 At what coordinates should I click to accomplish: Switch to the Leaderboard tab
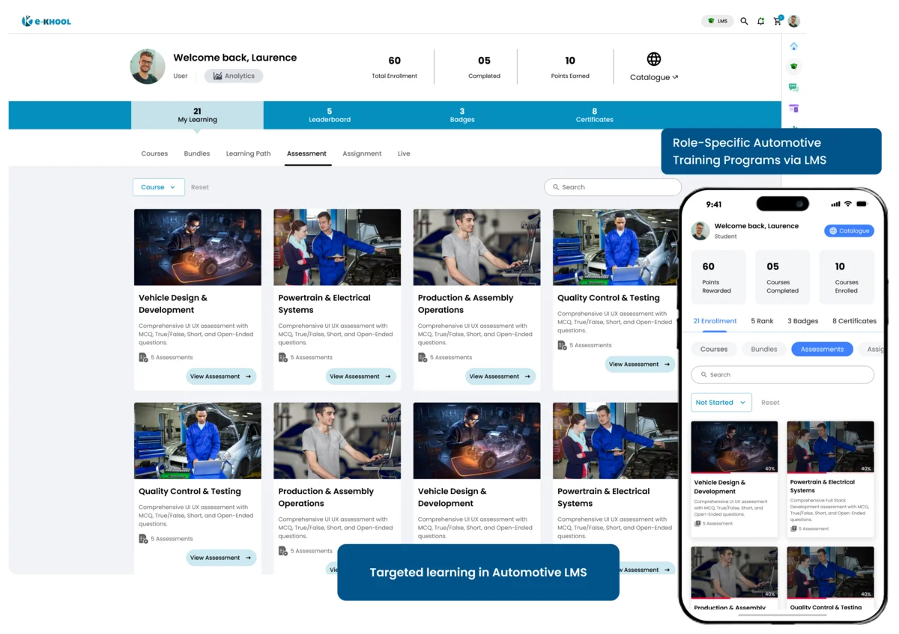[329, 115]
